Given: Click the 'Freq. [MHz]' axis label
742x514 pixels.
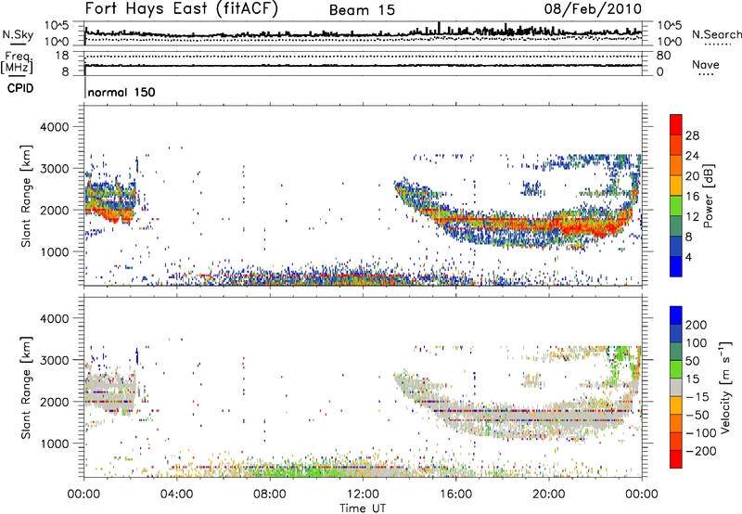Looking at the screenshot, I should (x=17, y=62).
